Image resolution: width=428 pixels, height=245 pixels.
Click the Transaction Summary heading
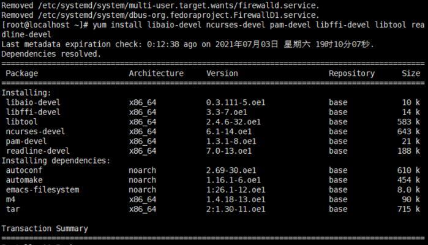(45, 228)
